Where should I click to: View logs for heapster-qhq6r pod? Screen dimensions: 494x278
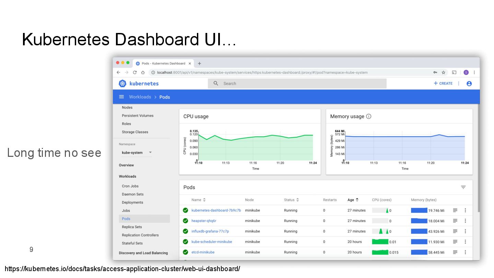point(455,221)
